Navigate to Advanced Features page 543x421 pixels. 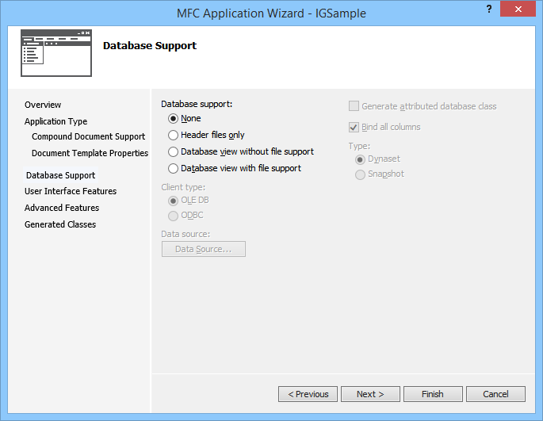pyautogui.click(x=62, y=208)
